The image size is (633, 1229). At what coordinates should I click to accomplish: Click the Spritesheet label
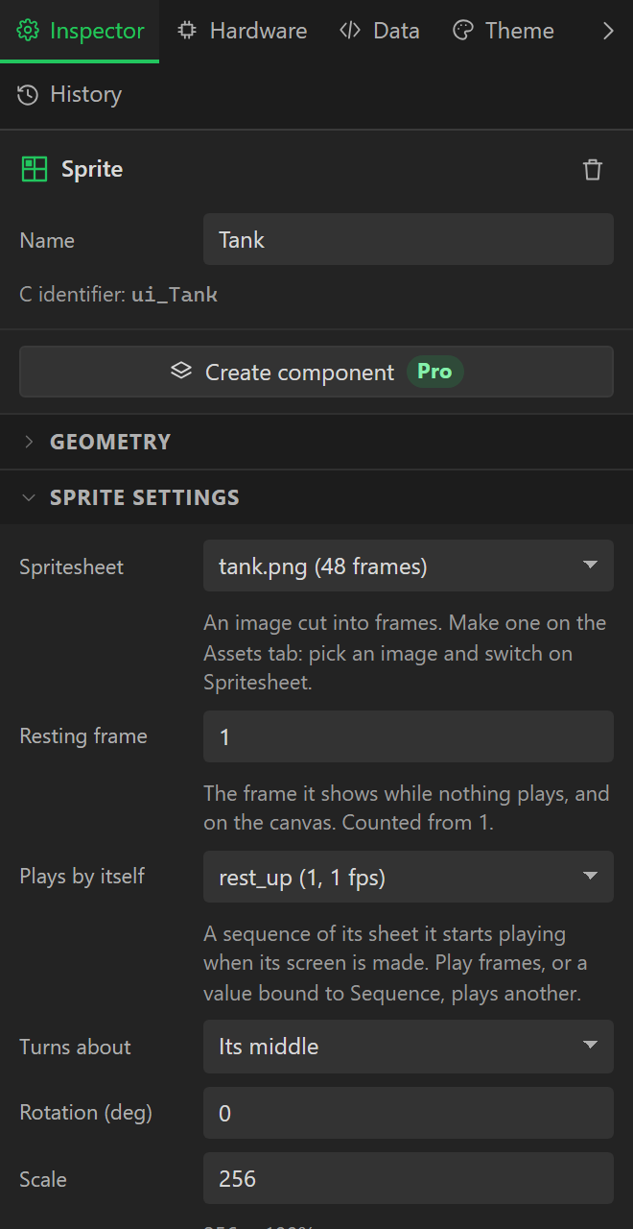[x=72, y=566]
